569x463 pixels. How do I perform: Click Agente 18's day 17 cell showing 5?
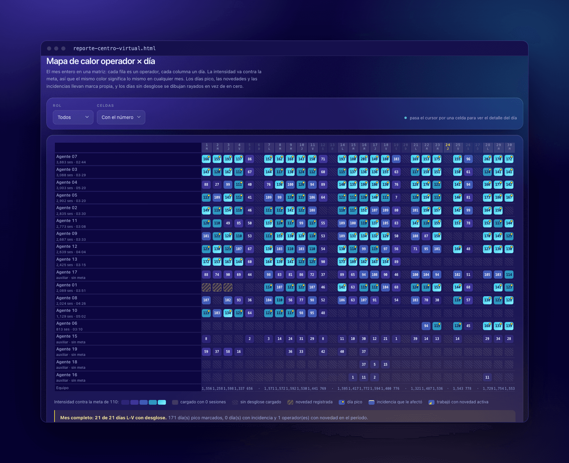[x=375, y=364]
